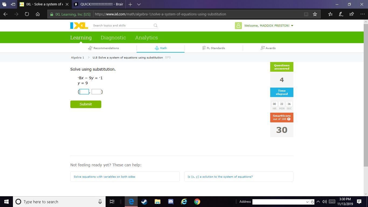The image size is (368, 207).
Task: Click the search magnifier icon
Action: pos(155,25)
